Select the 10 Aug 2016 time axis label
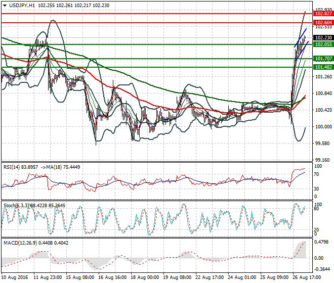The image size is (334, 283). [15, 277]
